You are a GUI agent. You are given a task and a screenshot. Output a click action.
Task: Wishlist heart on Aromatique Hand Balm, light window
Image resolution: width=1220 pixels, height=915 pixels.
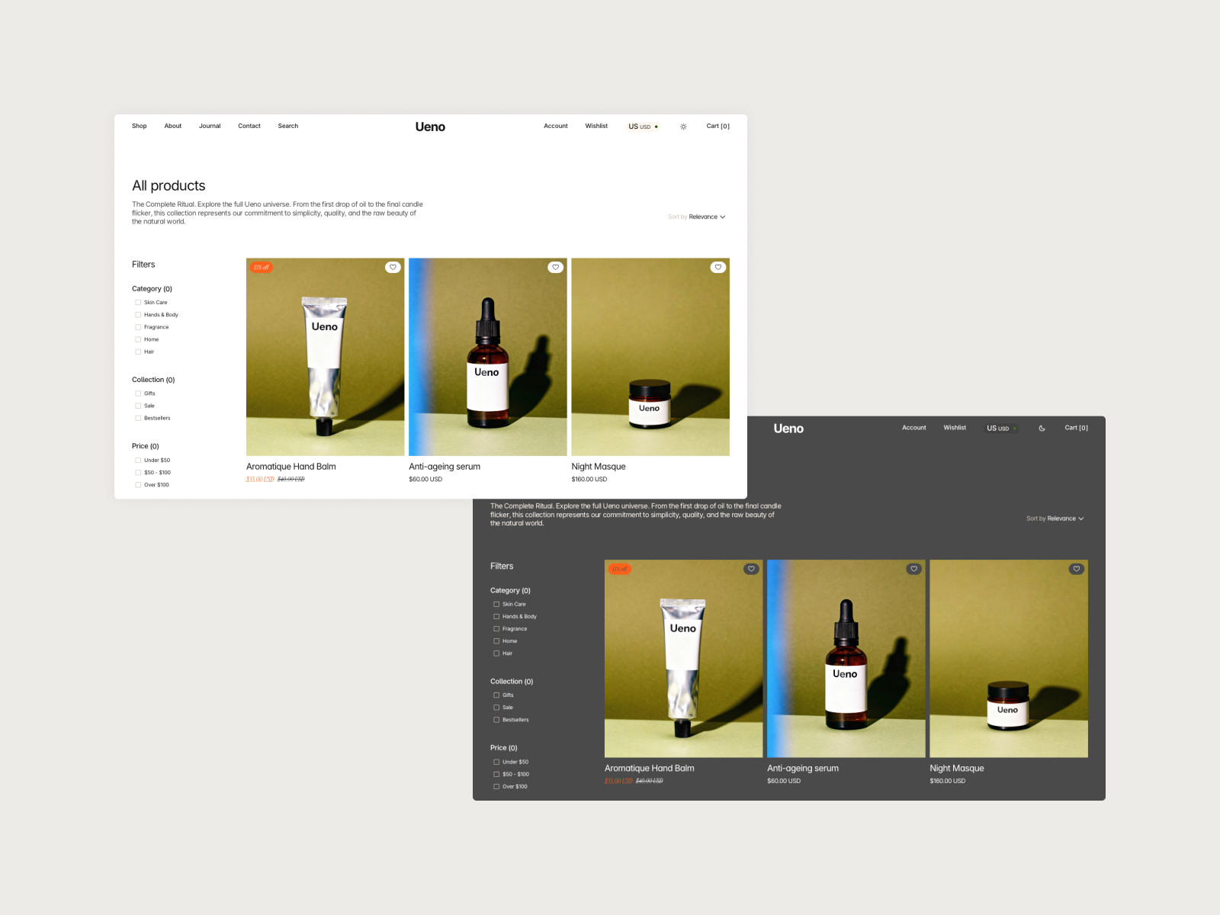(393, 268)
